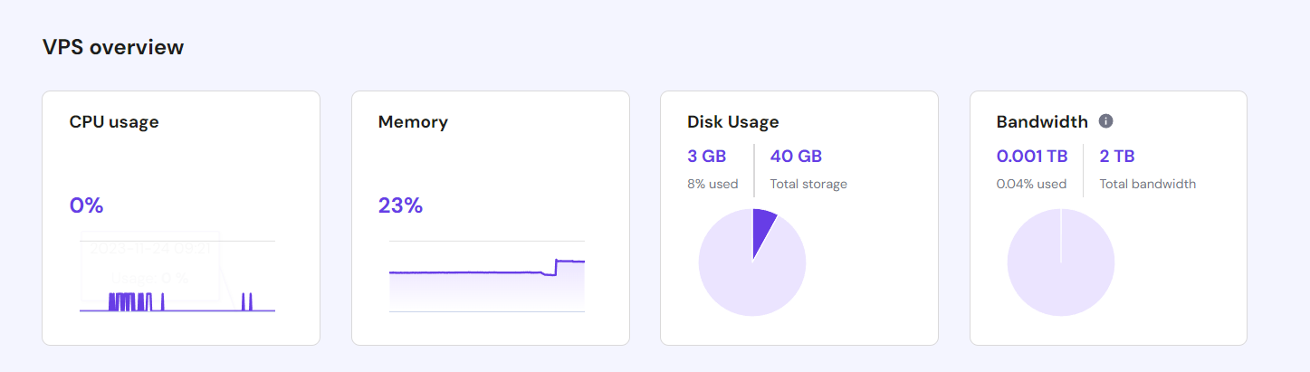Viewport: 1310px width, 372px height.
Task: Click the 0.04% used label
Action: (1031, 184)
